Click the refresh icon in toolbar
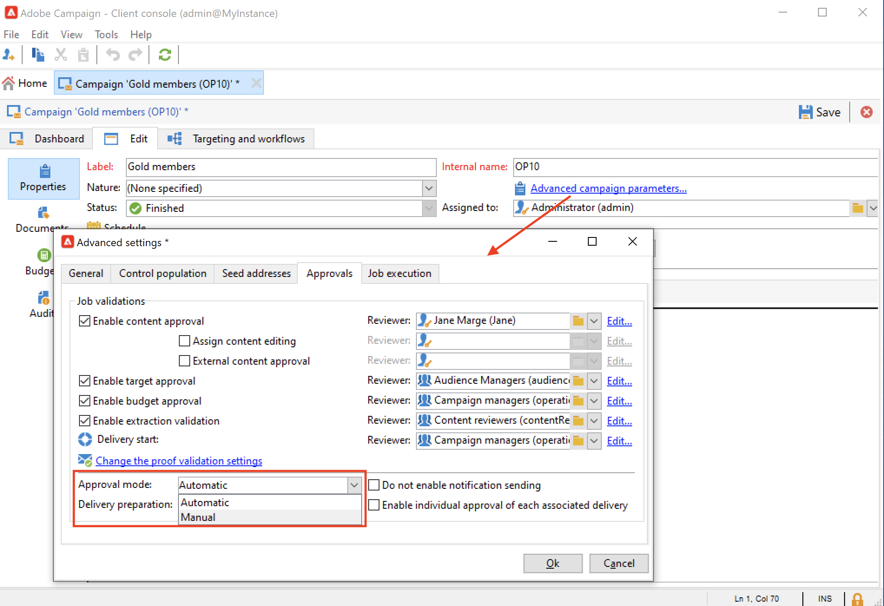 (x=165, y=55)
